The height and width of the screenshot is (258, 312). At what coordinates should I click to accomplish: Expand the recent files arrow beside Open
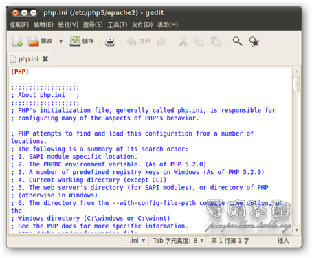[x=60, y=41]
